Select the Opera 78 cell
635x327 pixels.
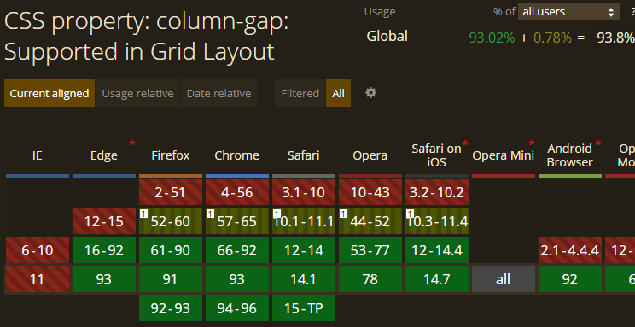370,279
